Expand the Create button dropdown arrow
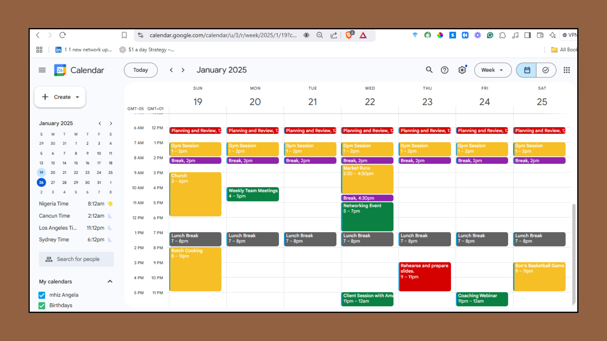The height and width of the screenshot is (341, 607). pyautogui.click(x=77, y=97)
